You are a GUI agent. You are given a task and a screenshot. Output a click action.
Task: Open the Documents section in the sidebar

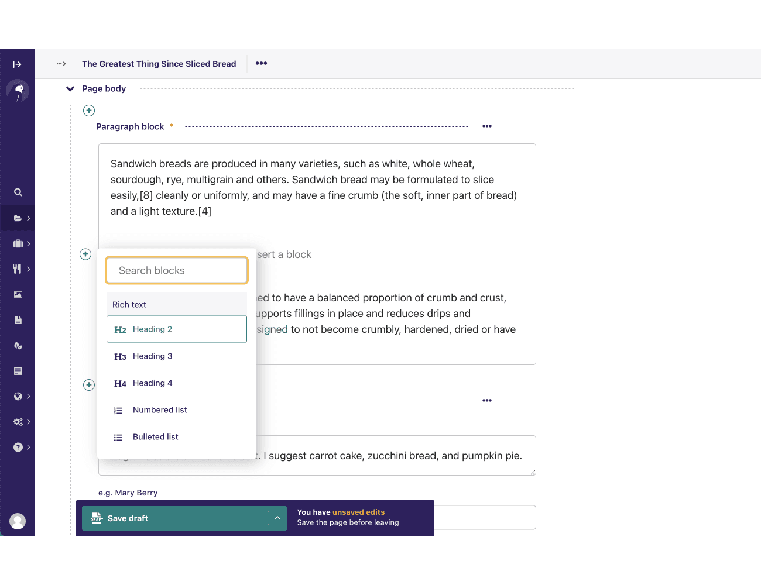(x=18, y=320)
